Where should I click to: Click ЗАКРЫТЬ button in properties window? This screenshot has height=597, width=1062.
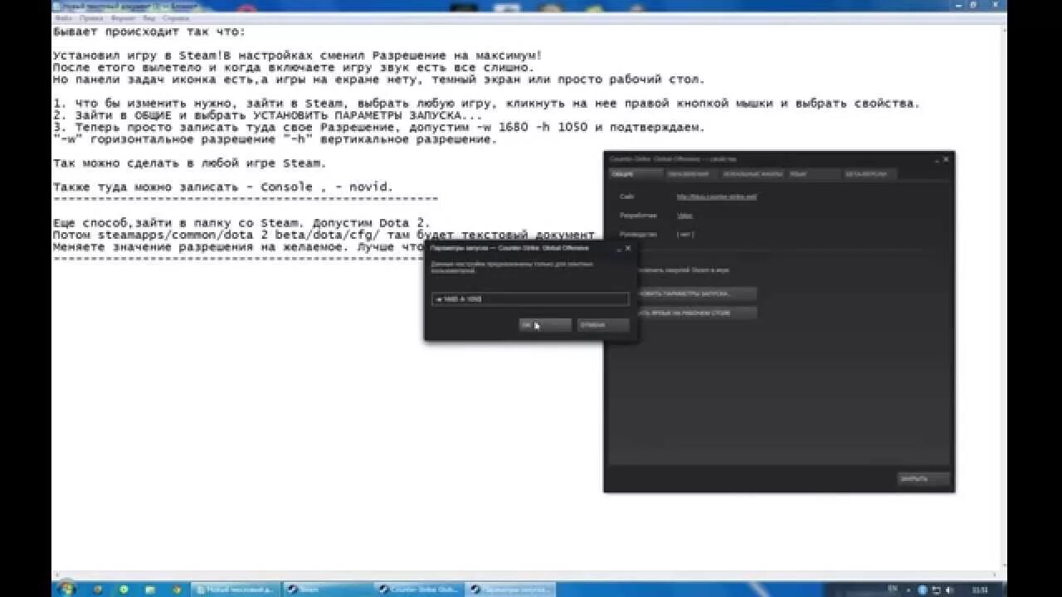(923, 478)
